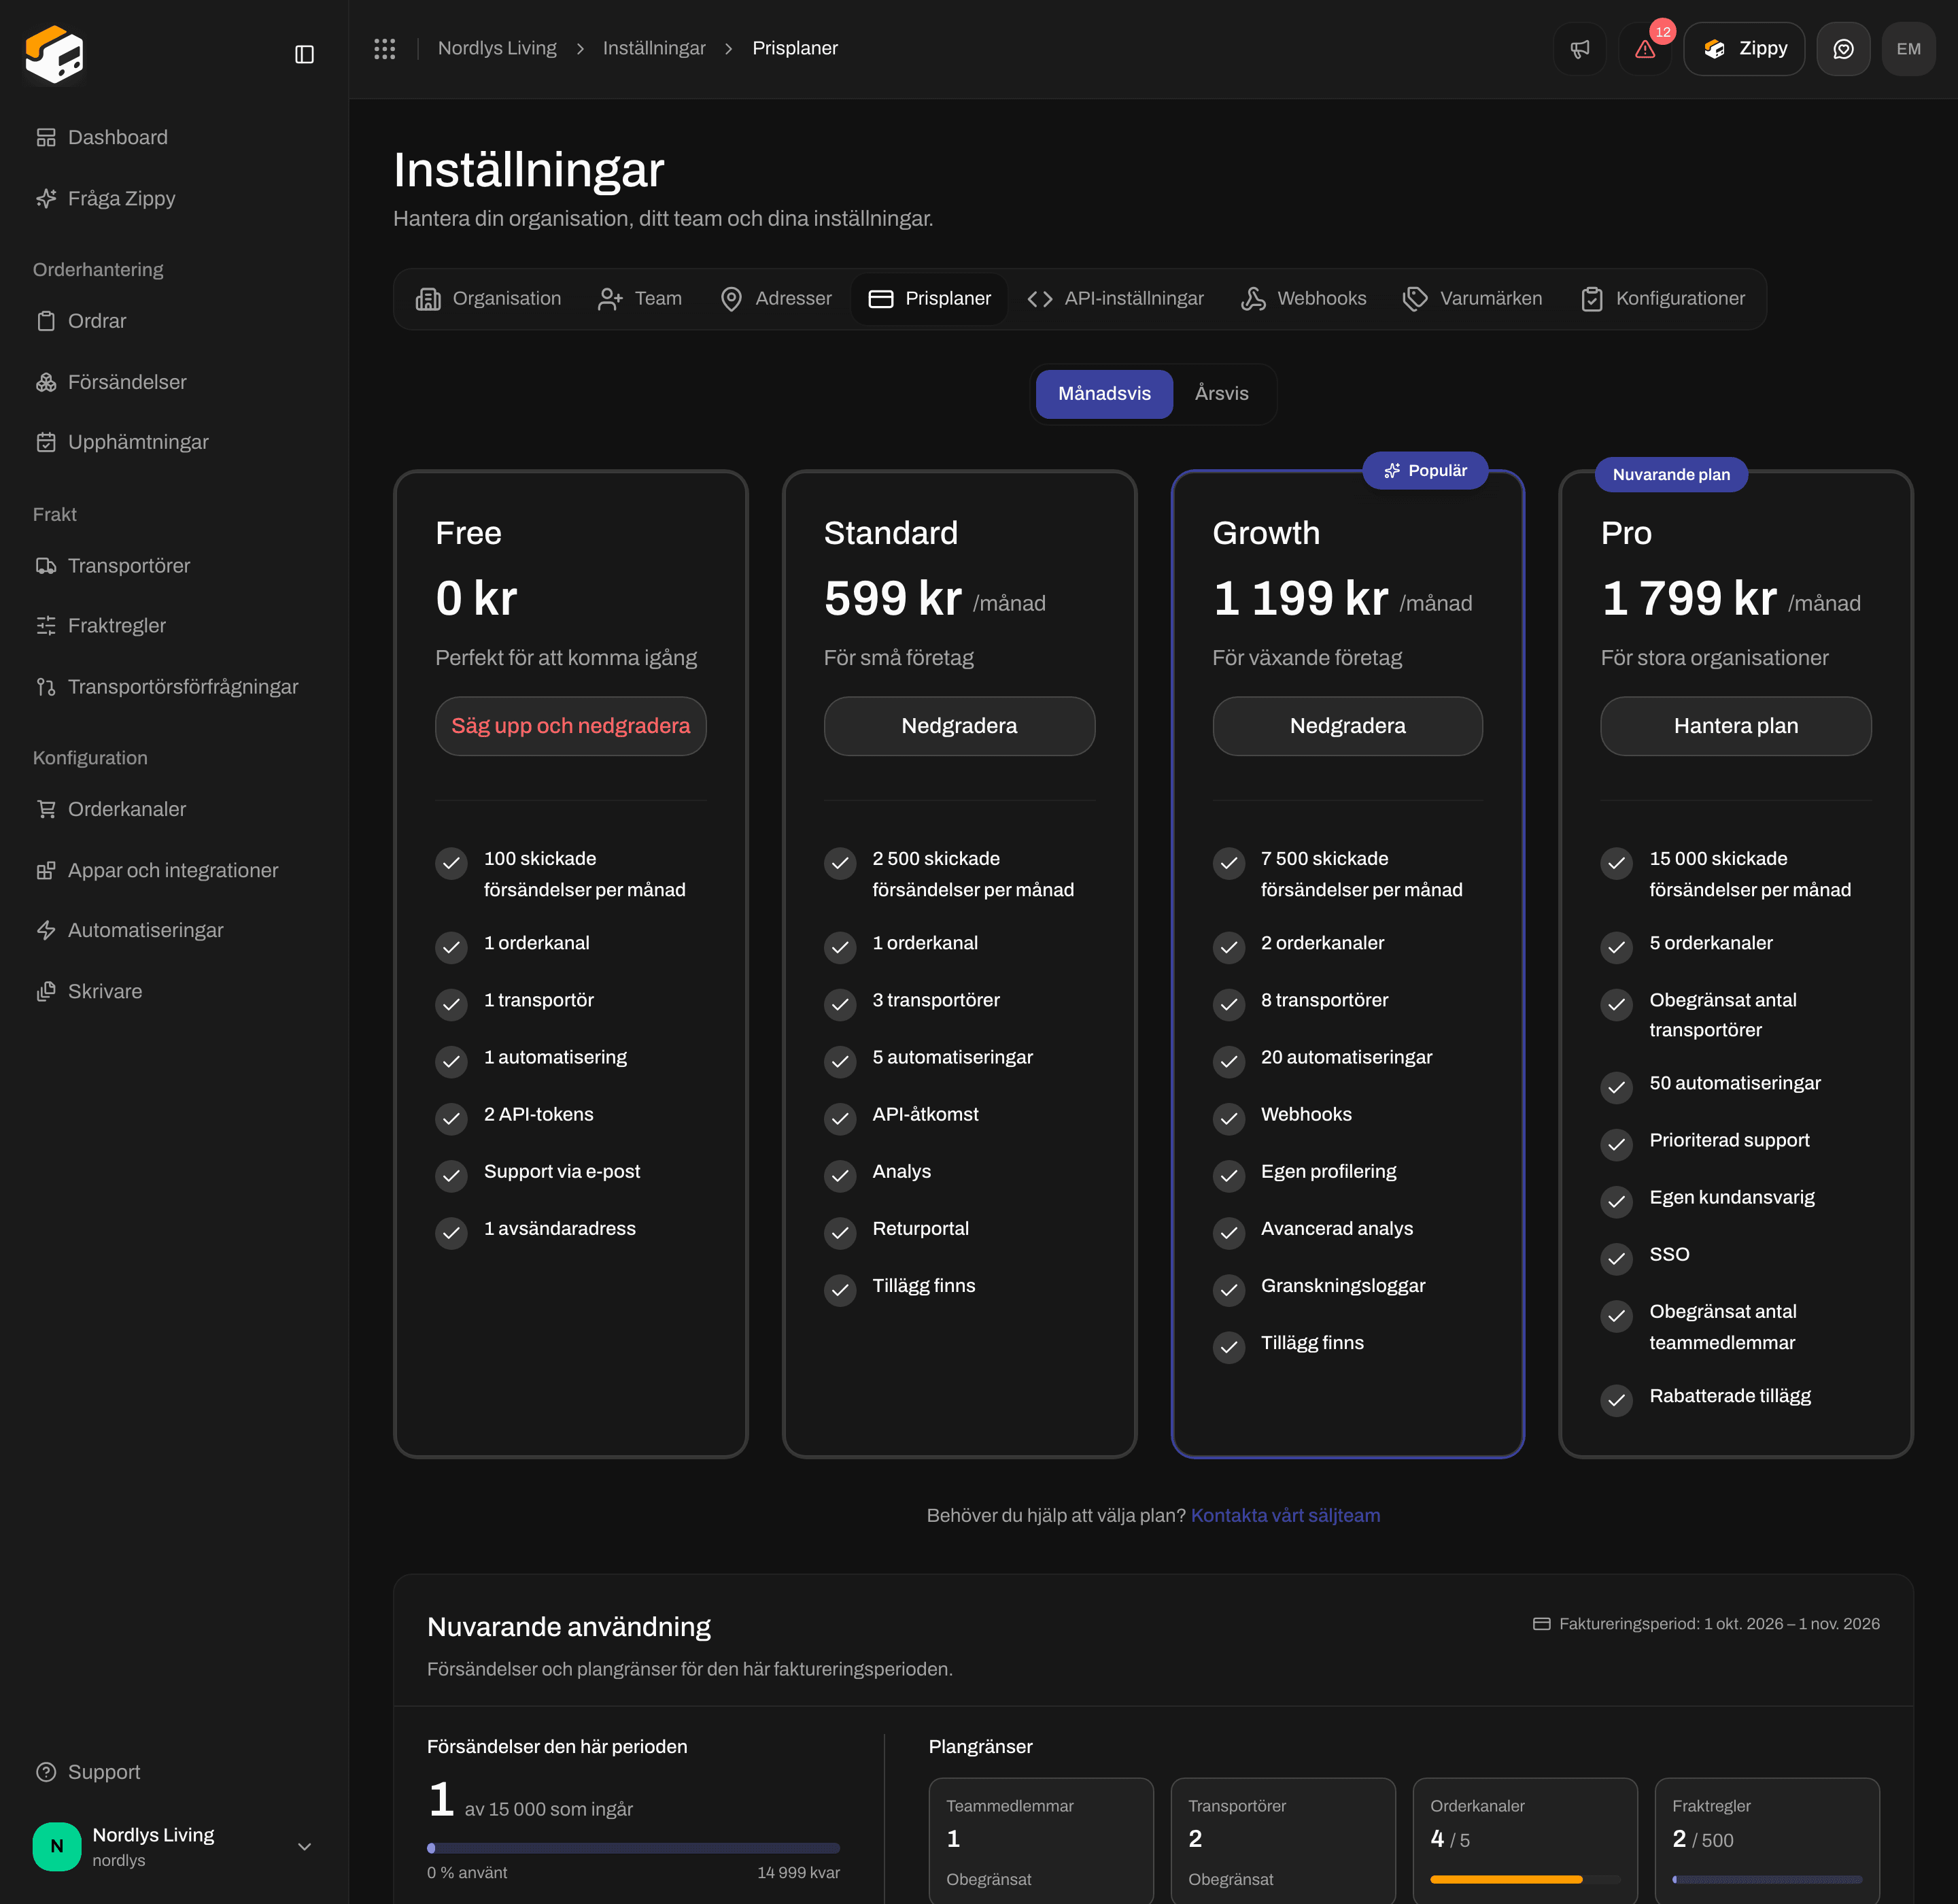The width and height of the screenshot is (1958, 1904).
Task: Click the Kontakta vårt säljteam link
Action: click(x=1285, y=1516)
